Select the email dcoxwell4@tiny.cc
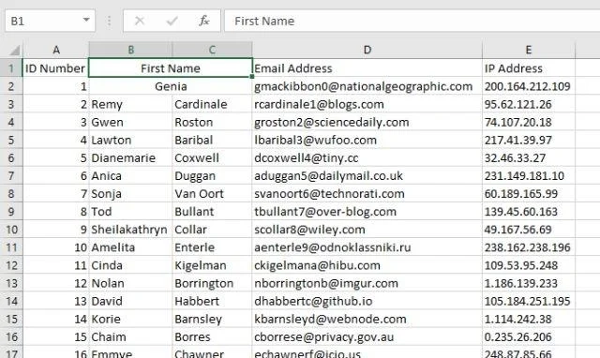Screen dimensions: 600x358 point(367,157)
